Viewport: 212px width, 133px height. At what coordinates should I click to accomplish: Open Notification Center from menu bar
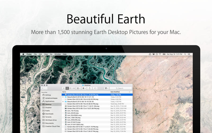pyautogui.click(x=189, y=54)
